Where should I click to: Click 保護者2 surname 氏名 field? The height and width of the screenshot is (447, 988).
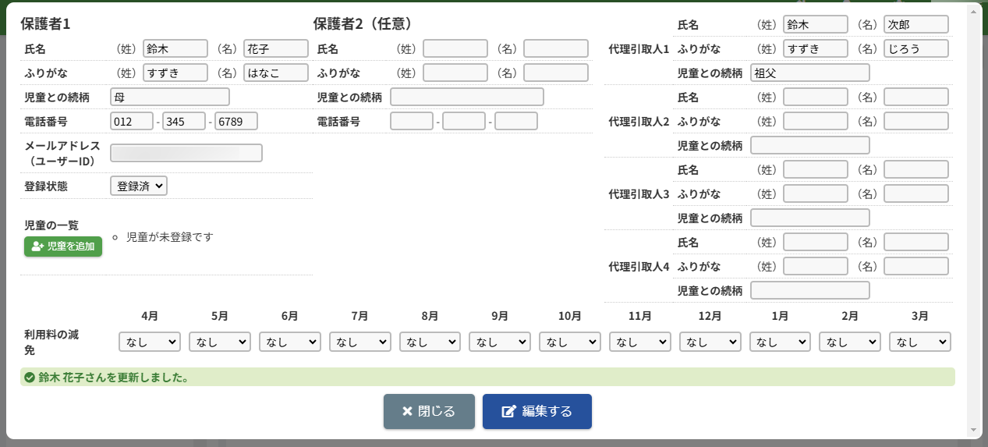pos(455,48)
